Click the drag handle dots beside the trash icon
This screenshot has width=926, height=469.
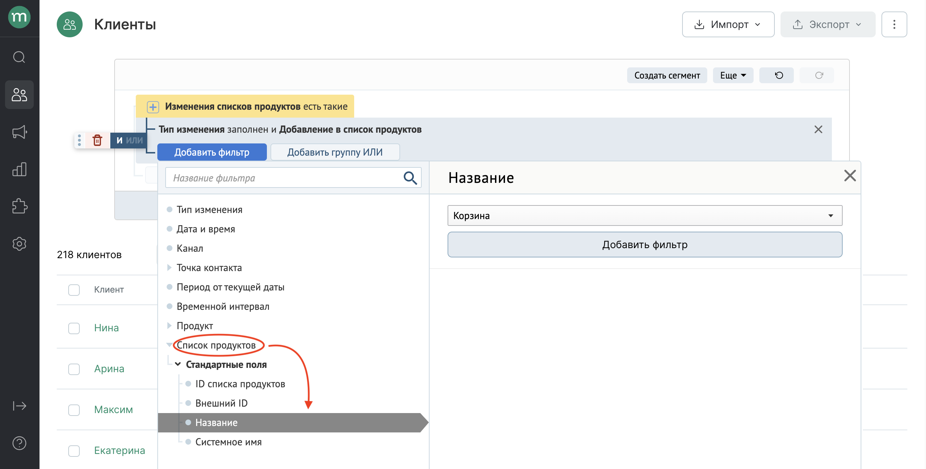pos(79,140)
